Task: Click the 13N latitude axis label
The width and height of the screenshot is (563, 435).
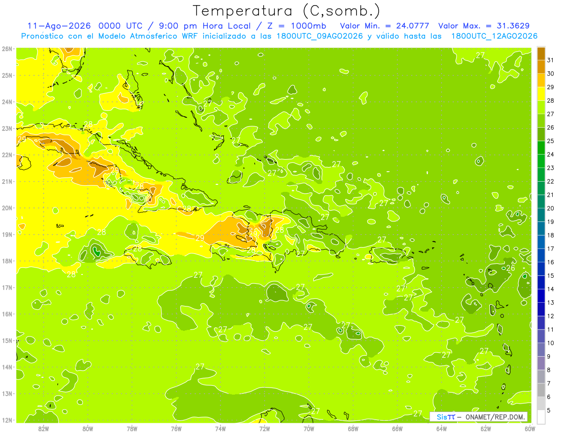Action: click(x=7, y=393)
